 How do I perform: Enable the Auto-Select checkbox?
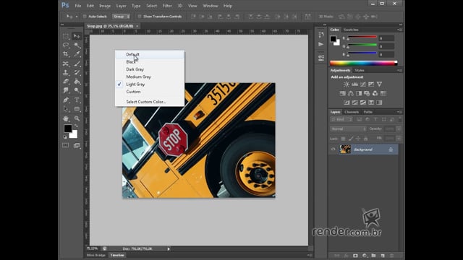(85, 17)
